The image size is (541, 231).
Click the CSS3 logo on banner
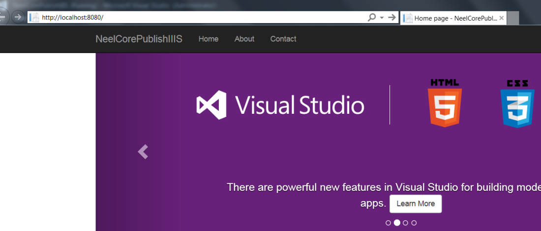(x=517, y=103)
